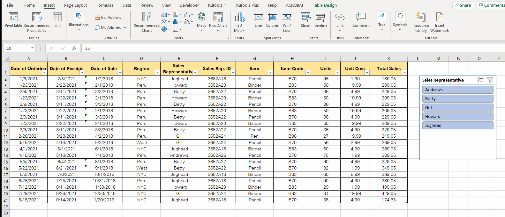
Task: Filter slicer by Gill
Action: (x=458, y=107)
